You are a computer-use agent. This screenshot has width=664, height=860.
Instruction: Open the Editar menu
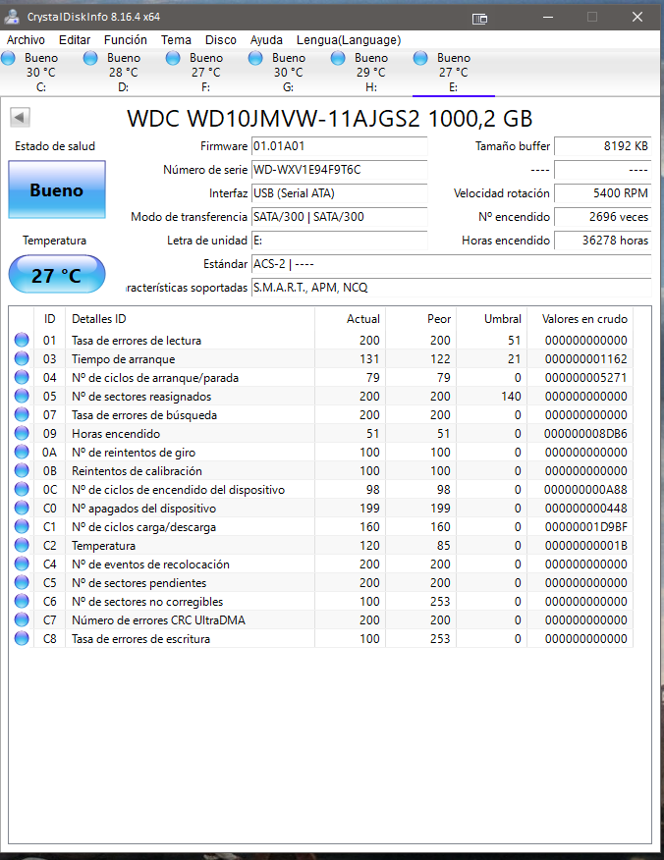click(75, 40)
